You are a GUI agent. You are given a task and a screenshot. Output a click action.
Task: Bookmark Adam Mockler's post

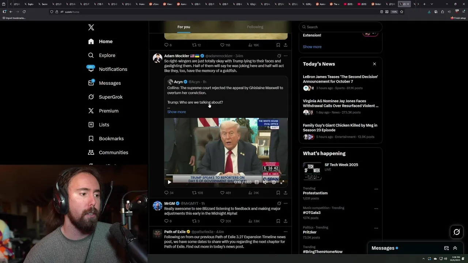(x=278, y=193)
